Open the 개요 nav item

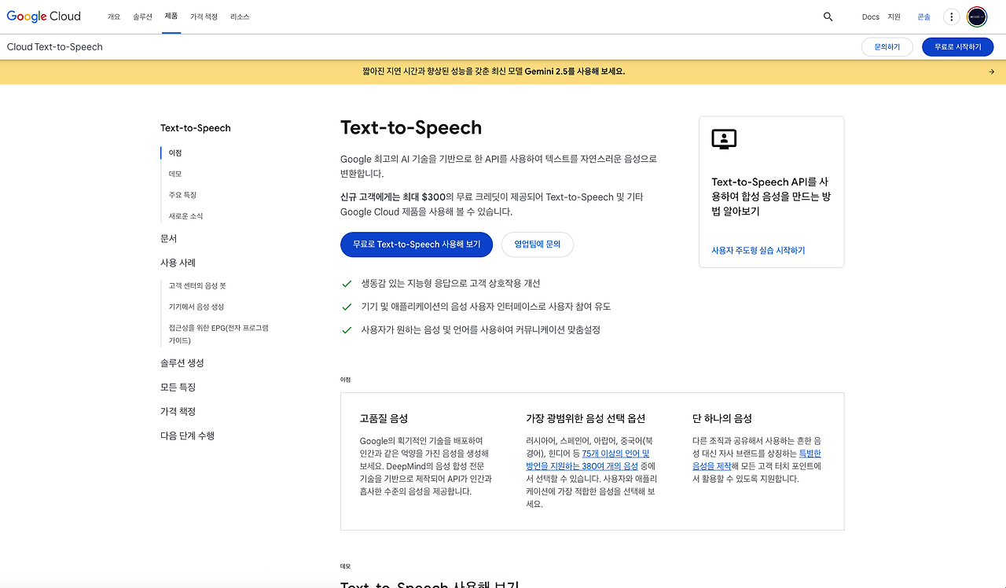pos(114,17)
